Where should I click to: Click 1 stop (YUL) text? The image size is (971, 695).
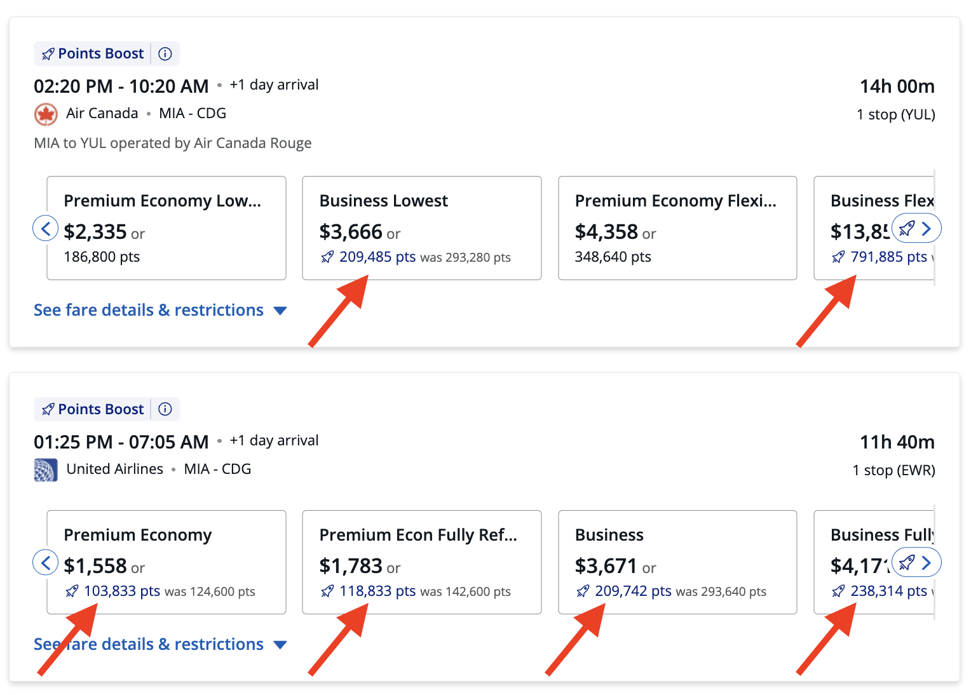(x=896, y=114)
